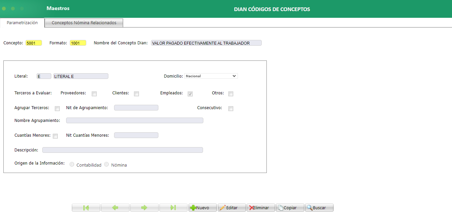Image resolution: width=452 pixels, height=222 pixels.
Task: Click the Concepto field with 5001
Action: pyautogui.click(x=34, y=43)
